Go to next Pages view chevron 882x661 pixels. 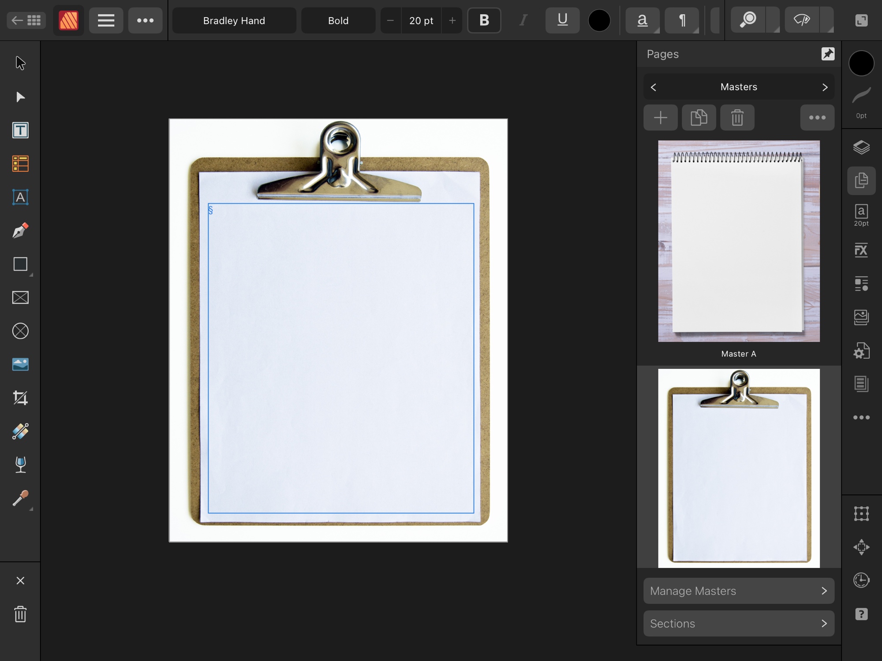point(825,87)
